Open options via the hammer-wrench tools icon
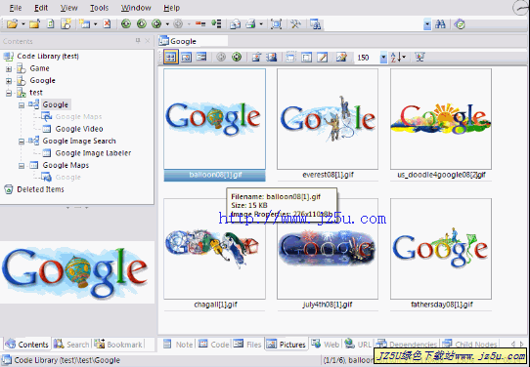The image size is (530, 367). [295, 24]
